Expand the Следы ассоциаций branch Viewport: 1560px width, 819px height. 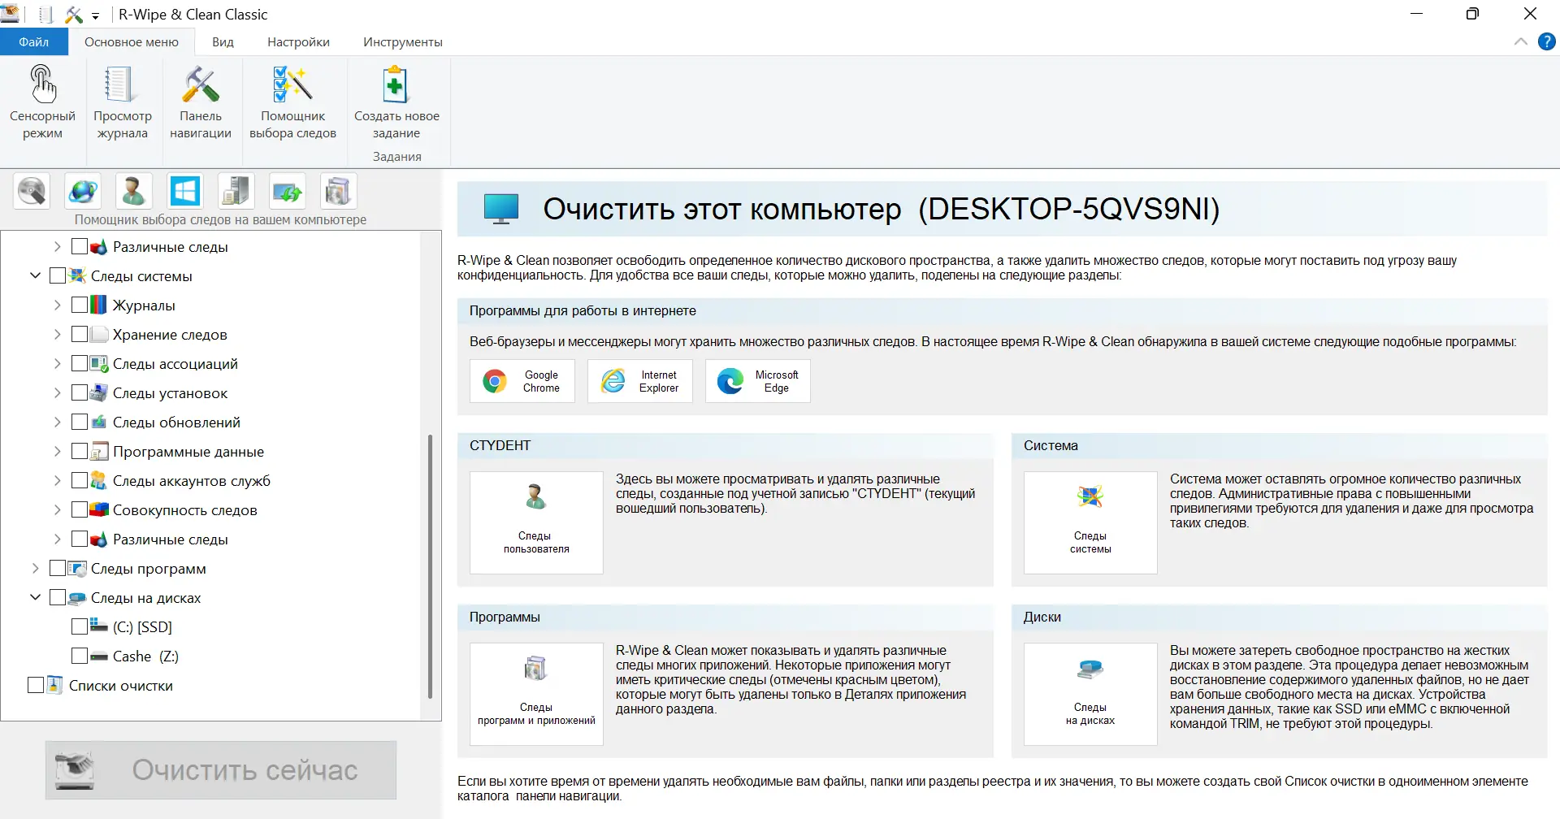[57, 363]
